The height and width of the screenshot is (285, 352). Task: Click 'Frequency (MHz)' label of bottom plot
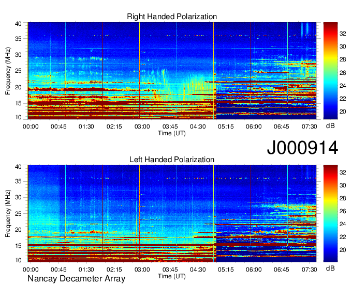tap(8, 214)
